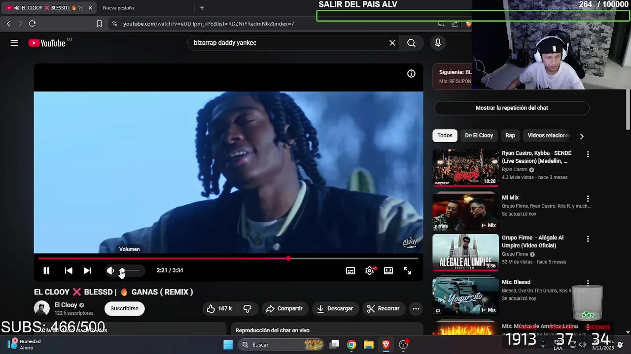Open Windows Start menu
631x354 pixels.
[x=228, y=345]
